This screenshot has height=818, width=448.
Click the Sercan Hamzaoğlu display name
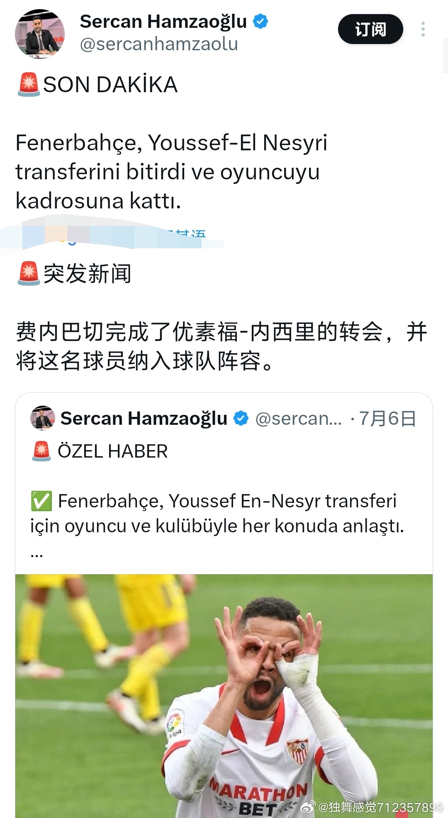pos(163,22)
